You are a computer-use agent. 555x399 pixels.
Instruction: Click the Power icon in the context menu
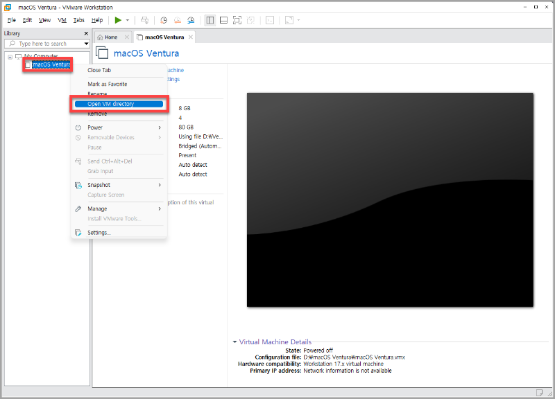78,127
